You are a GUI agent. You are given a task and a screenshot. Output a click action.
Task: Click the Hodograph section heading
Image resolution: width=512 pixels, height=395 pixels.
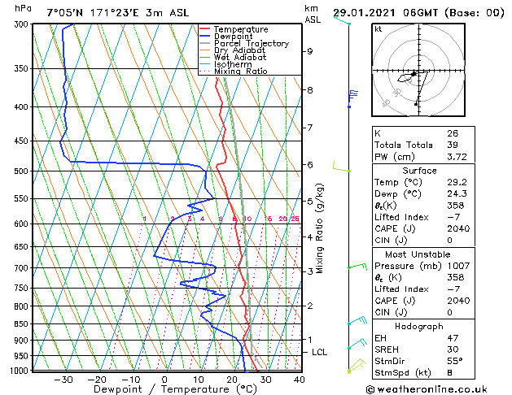point(419,326)
